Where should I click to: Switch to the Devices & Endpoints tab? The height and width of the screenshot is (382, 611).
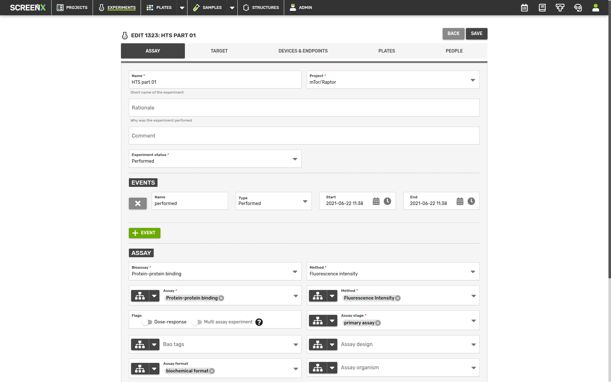point(303,51)
